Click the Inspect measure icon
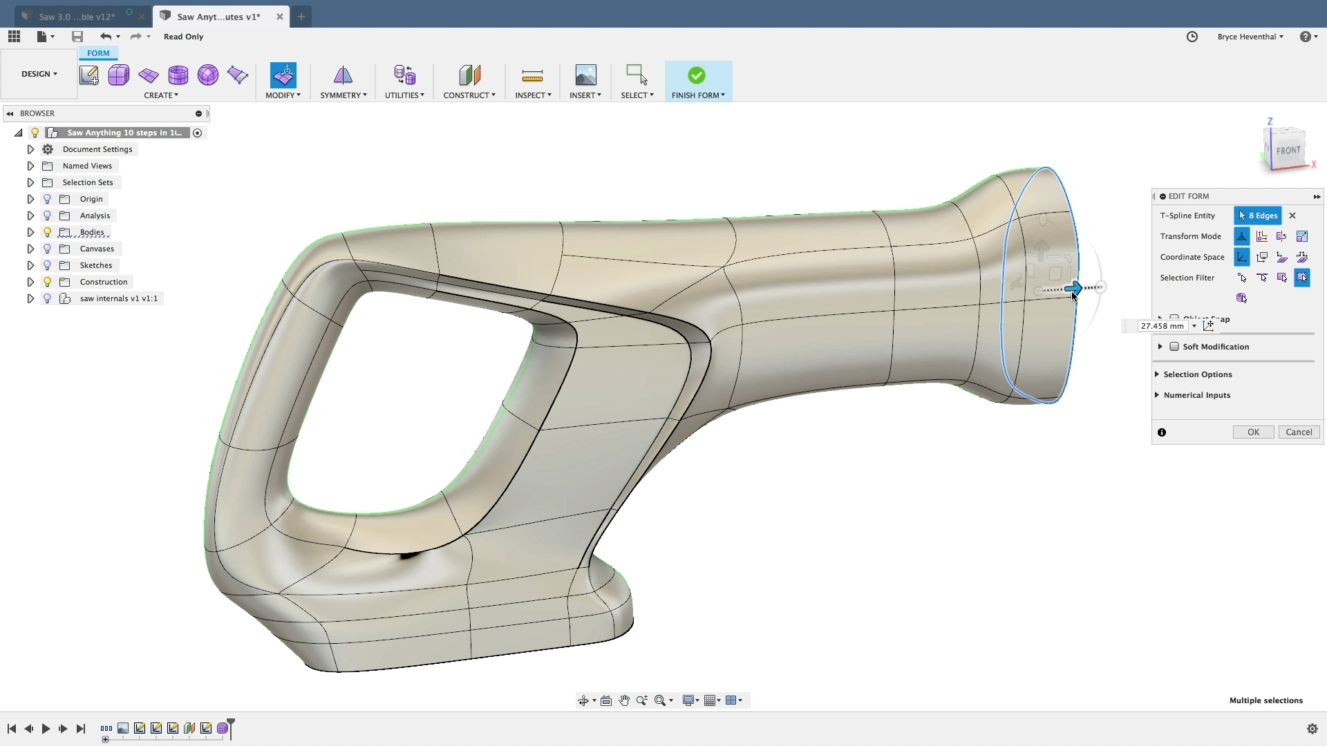This screenshot has width=1327, height=746. click(532, 75)
